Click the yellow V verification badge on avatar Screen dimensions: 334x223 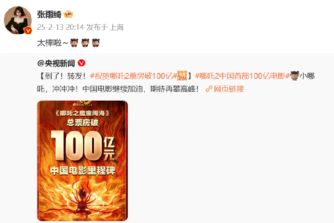[28, 31]
